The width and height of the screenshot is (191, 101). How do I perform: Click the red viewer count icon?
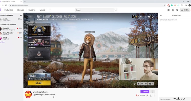(137, 95)
